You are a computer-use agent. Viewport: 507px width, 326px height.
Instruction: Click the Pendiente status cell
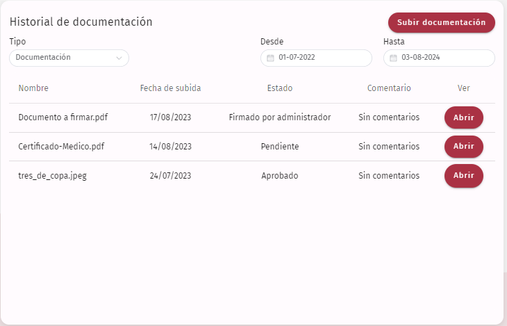tap(280, 147)
